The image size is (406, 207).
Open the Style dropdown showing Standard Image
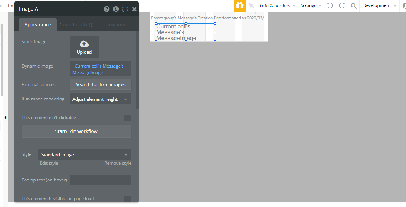[x=85, y=154]
